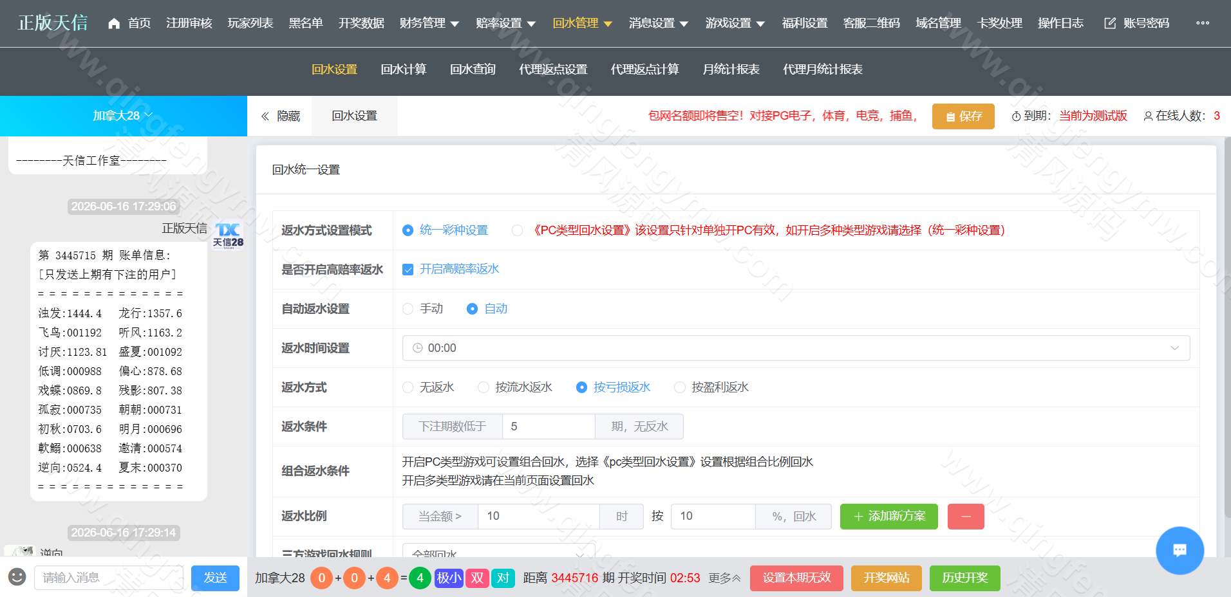Go to 注册审核 page

(189, 23)
